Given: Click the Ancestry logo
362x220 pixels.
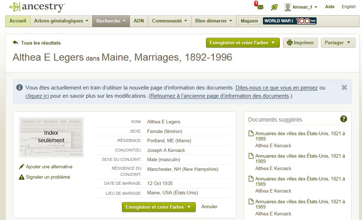Looking at the screenshot, I should click(x=37, y=7).
